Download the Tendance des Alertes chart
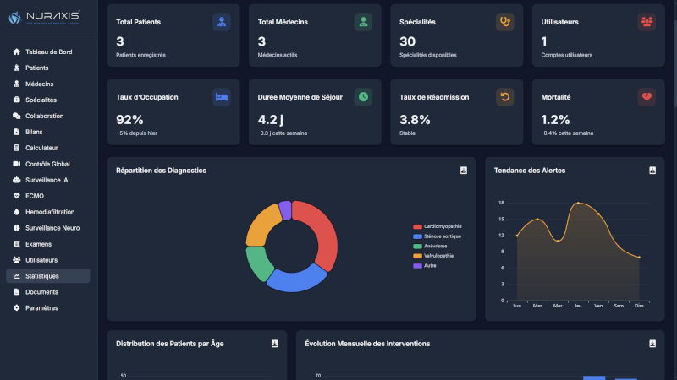Image resolution: width=677 pixels, height=380 pixels. click(x=652, y=171)
